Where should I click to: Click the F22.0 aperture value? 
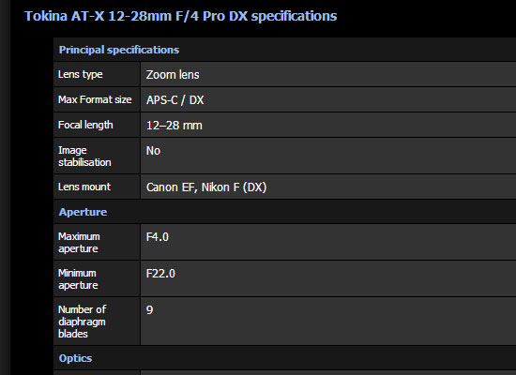(160, 274)
